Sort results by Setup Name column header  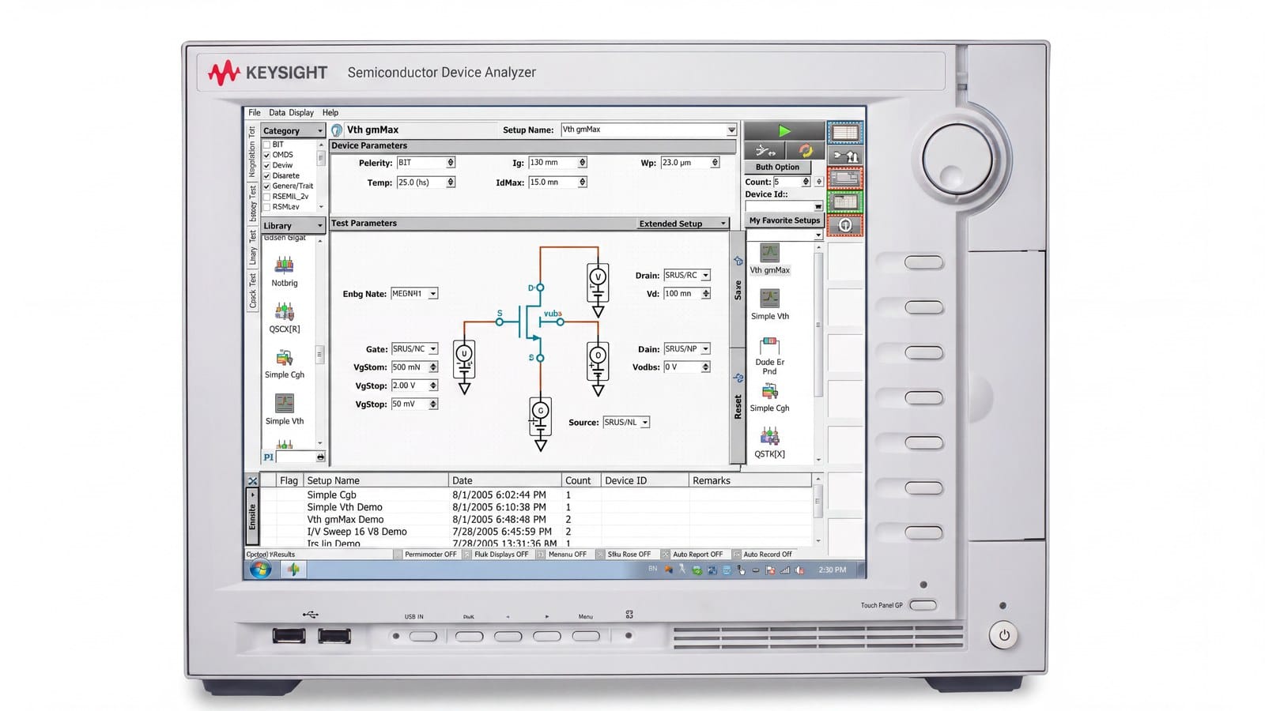(376, 480)
